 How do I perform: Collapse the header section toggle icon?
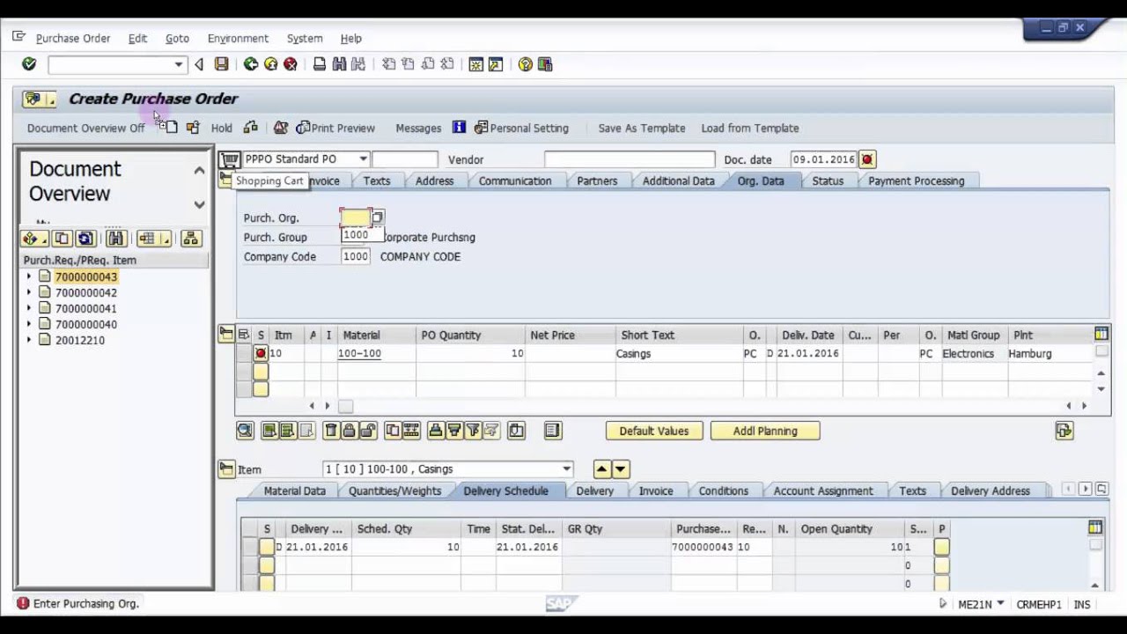click(x=226, y=181)
